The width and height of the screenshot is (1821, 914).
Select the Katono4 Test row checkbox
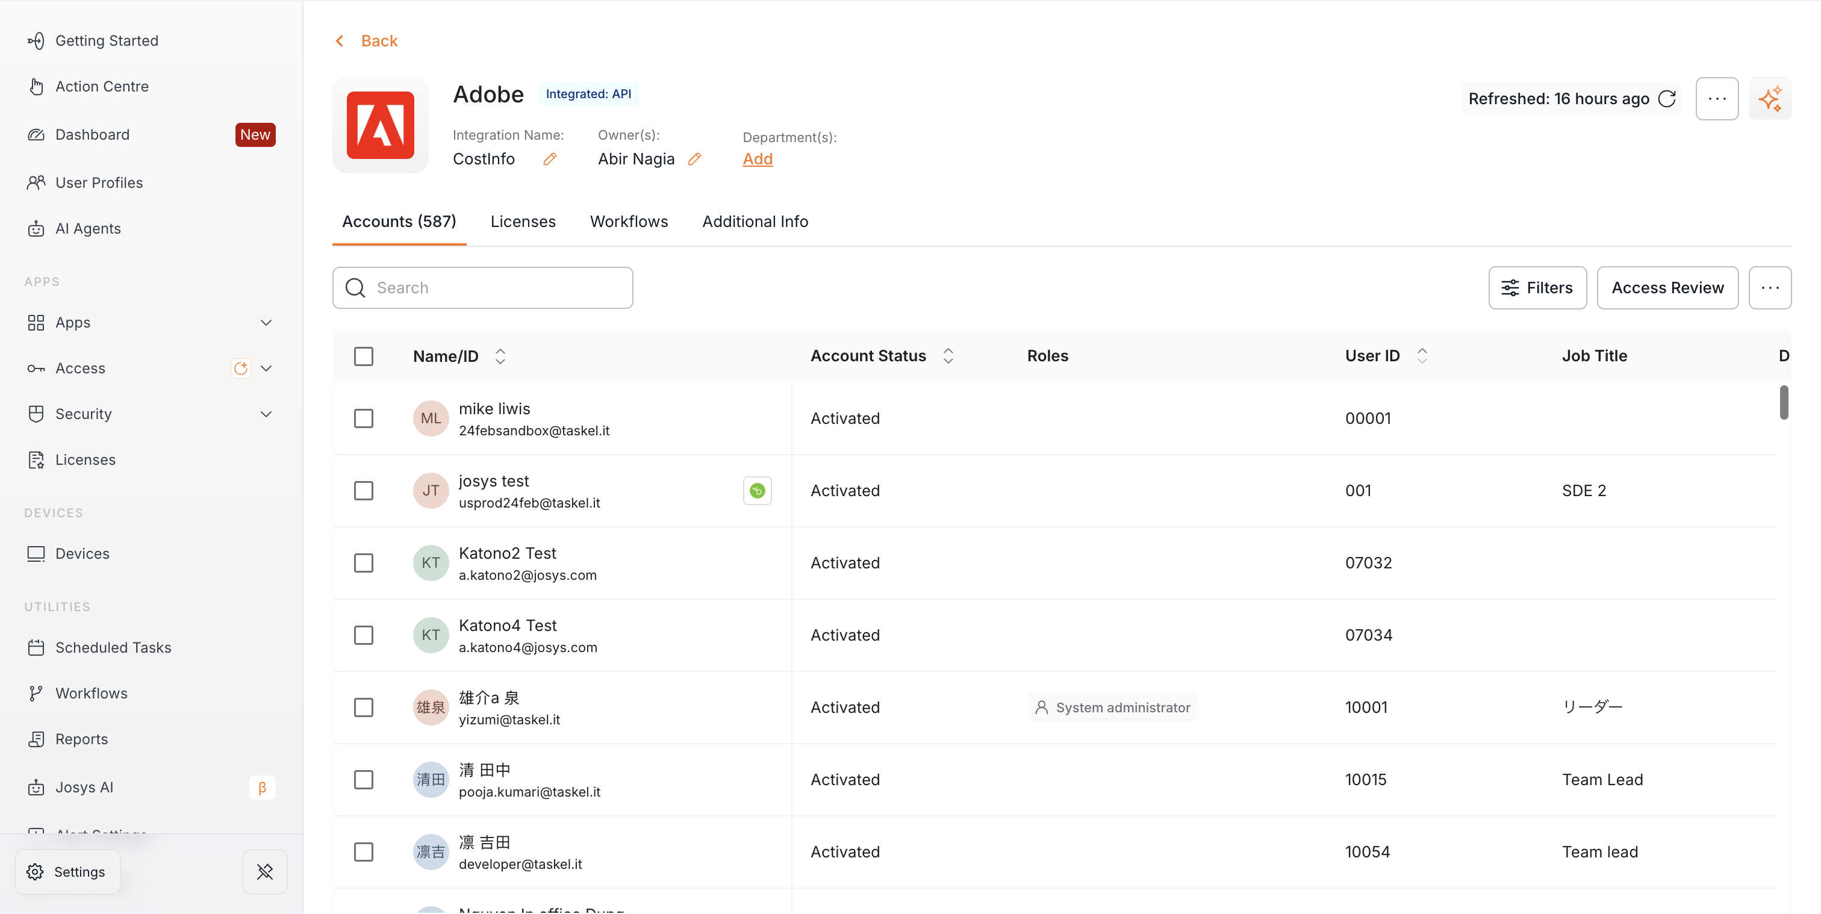[x=363, y=635]
